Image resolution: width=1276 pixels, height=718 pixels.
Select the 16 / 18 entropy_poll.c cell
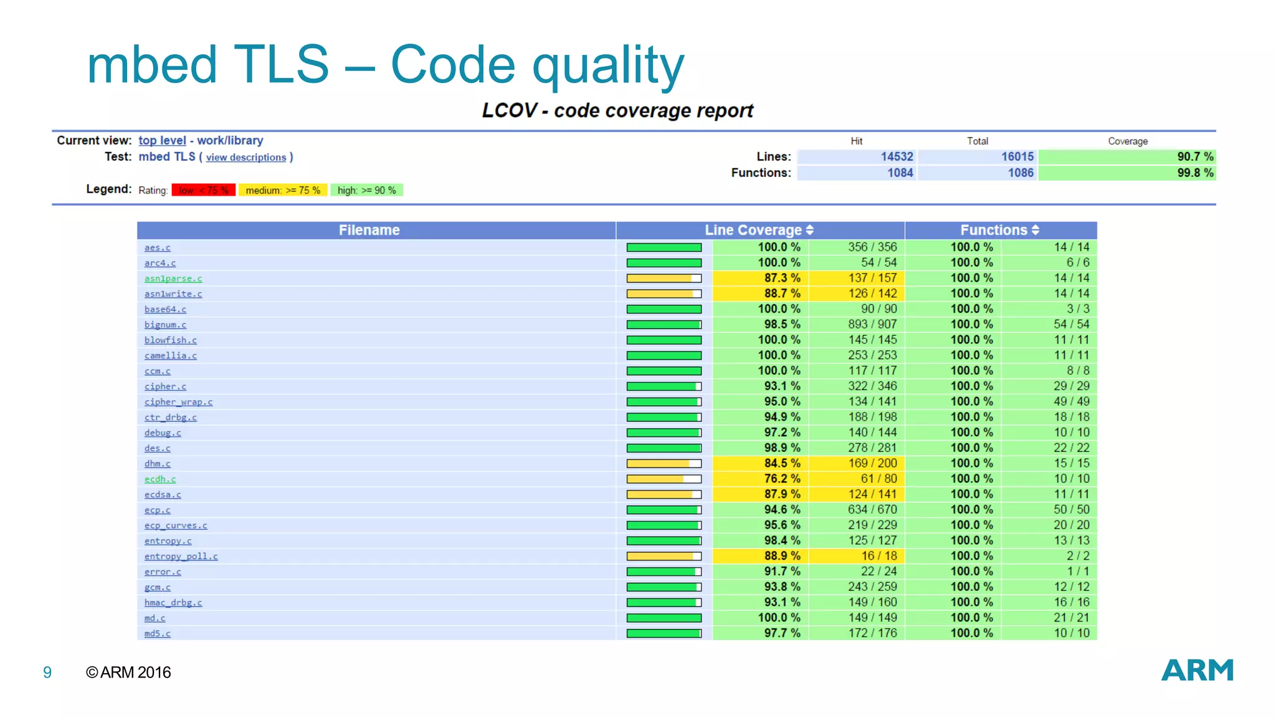(x=857, y=556)
